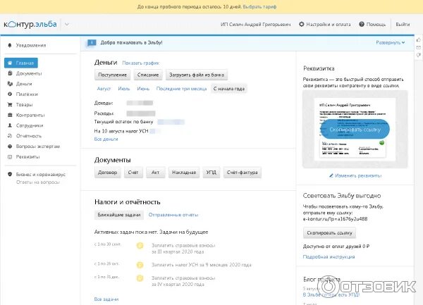Click Выйти to log out
This screenshot has height=305, width=423.
point(403,25)
